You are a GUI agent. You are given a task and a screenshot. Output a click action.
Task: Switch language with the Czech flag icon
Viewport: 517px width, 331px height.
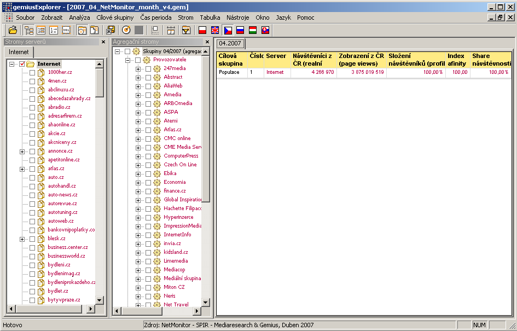tap(228, 30)
